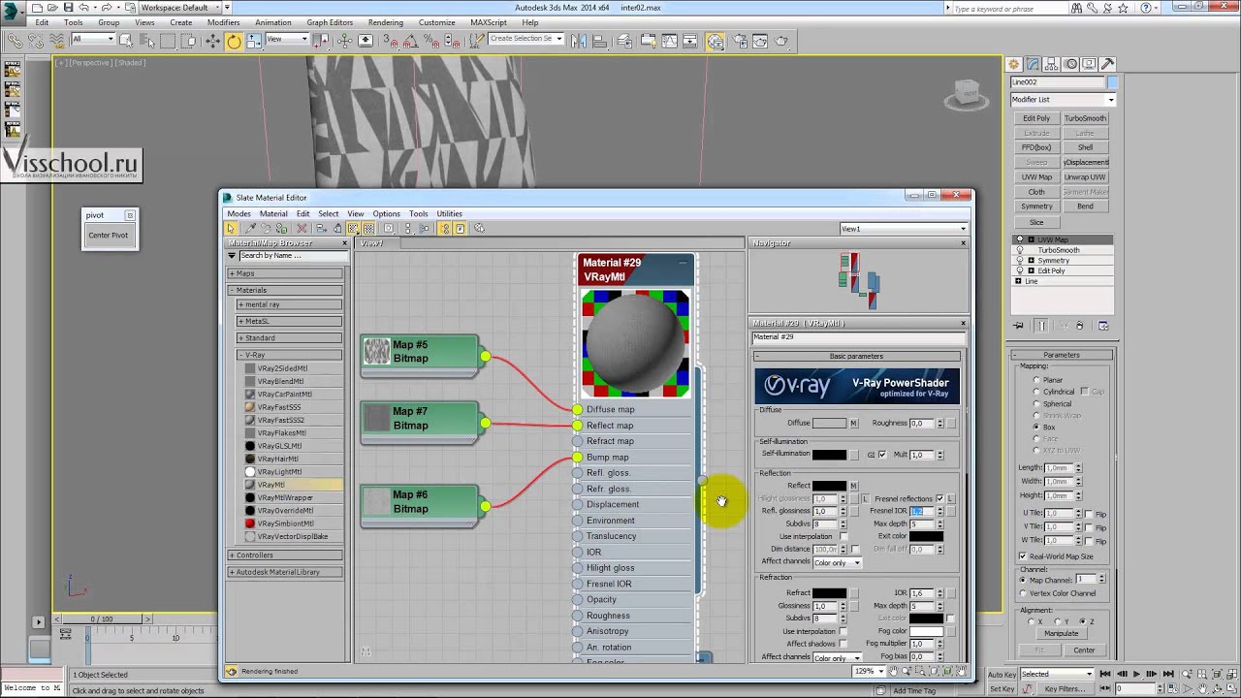
Task: Open the Modes menu in Slate editor
Action: click(239, 213)
